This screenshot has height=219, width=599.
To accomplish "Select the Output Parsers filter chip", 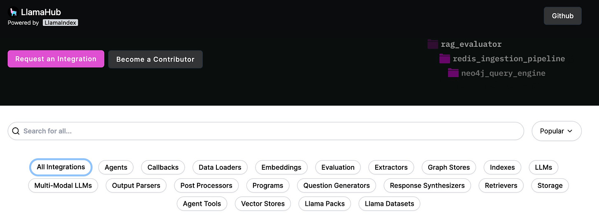I will coord(136,185).
